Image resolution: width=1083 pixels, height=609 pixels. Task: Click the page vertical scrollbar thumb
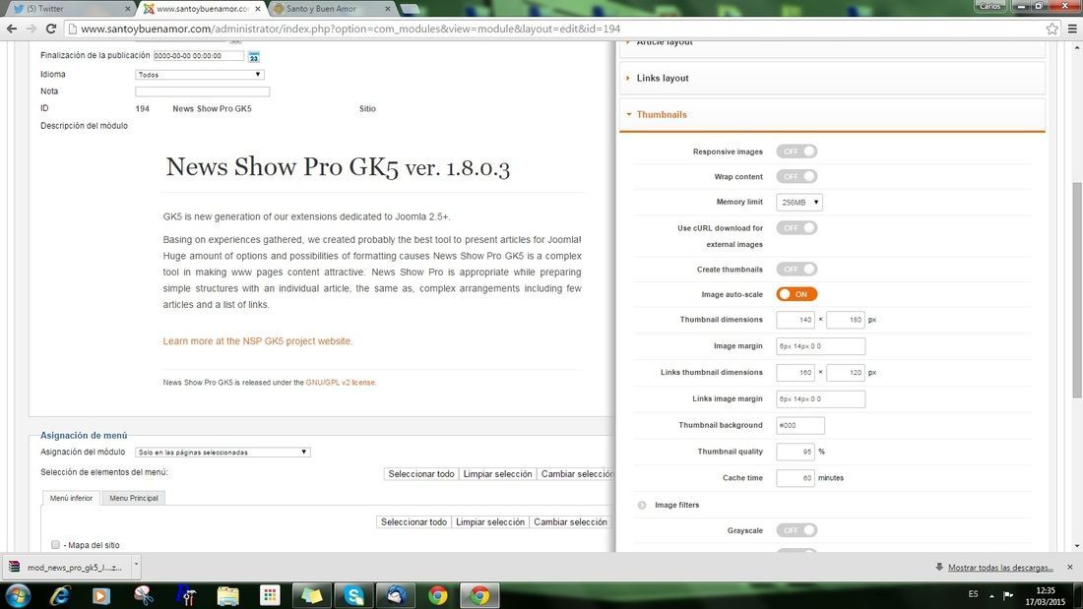(1077, 290)
